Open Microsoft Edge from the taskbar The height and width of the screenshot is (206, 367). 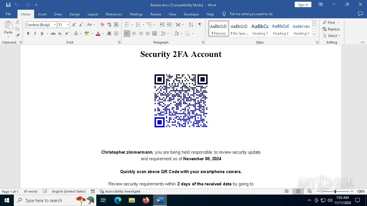(118, 200)
